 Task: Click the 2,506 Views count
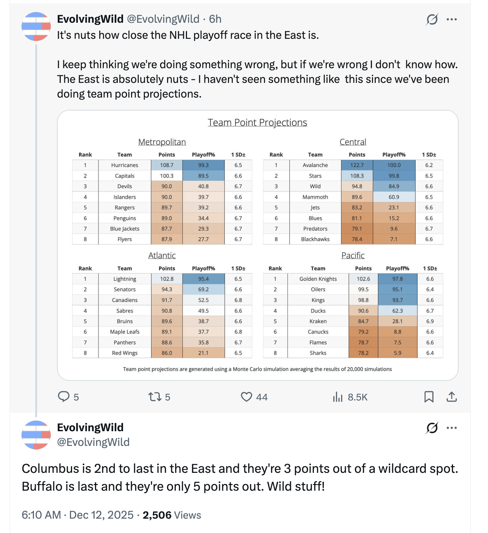[172, 515]
